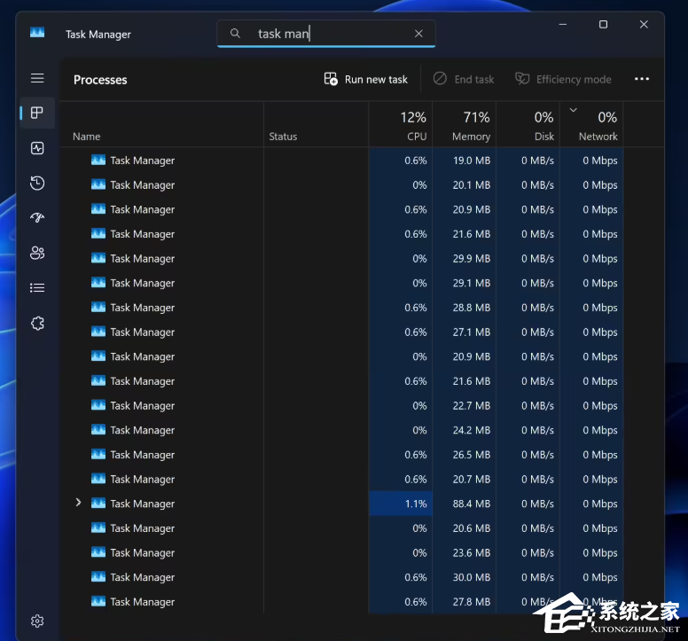Click inside the search field
The width and height of the screenshot is (688, 641).
326,34
